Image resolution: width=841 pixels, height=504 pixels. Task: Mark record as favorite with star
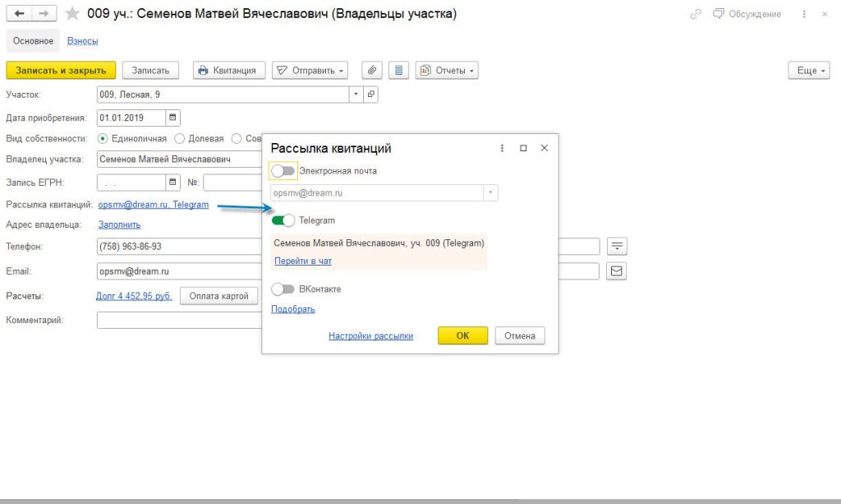72,14
